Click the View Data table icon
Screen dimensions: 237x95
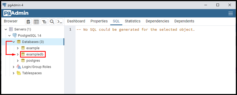[36, 22]
